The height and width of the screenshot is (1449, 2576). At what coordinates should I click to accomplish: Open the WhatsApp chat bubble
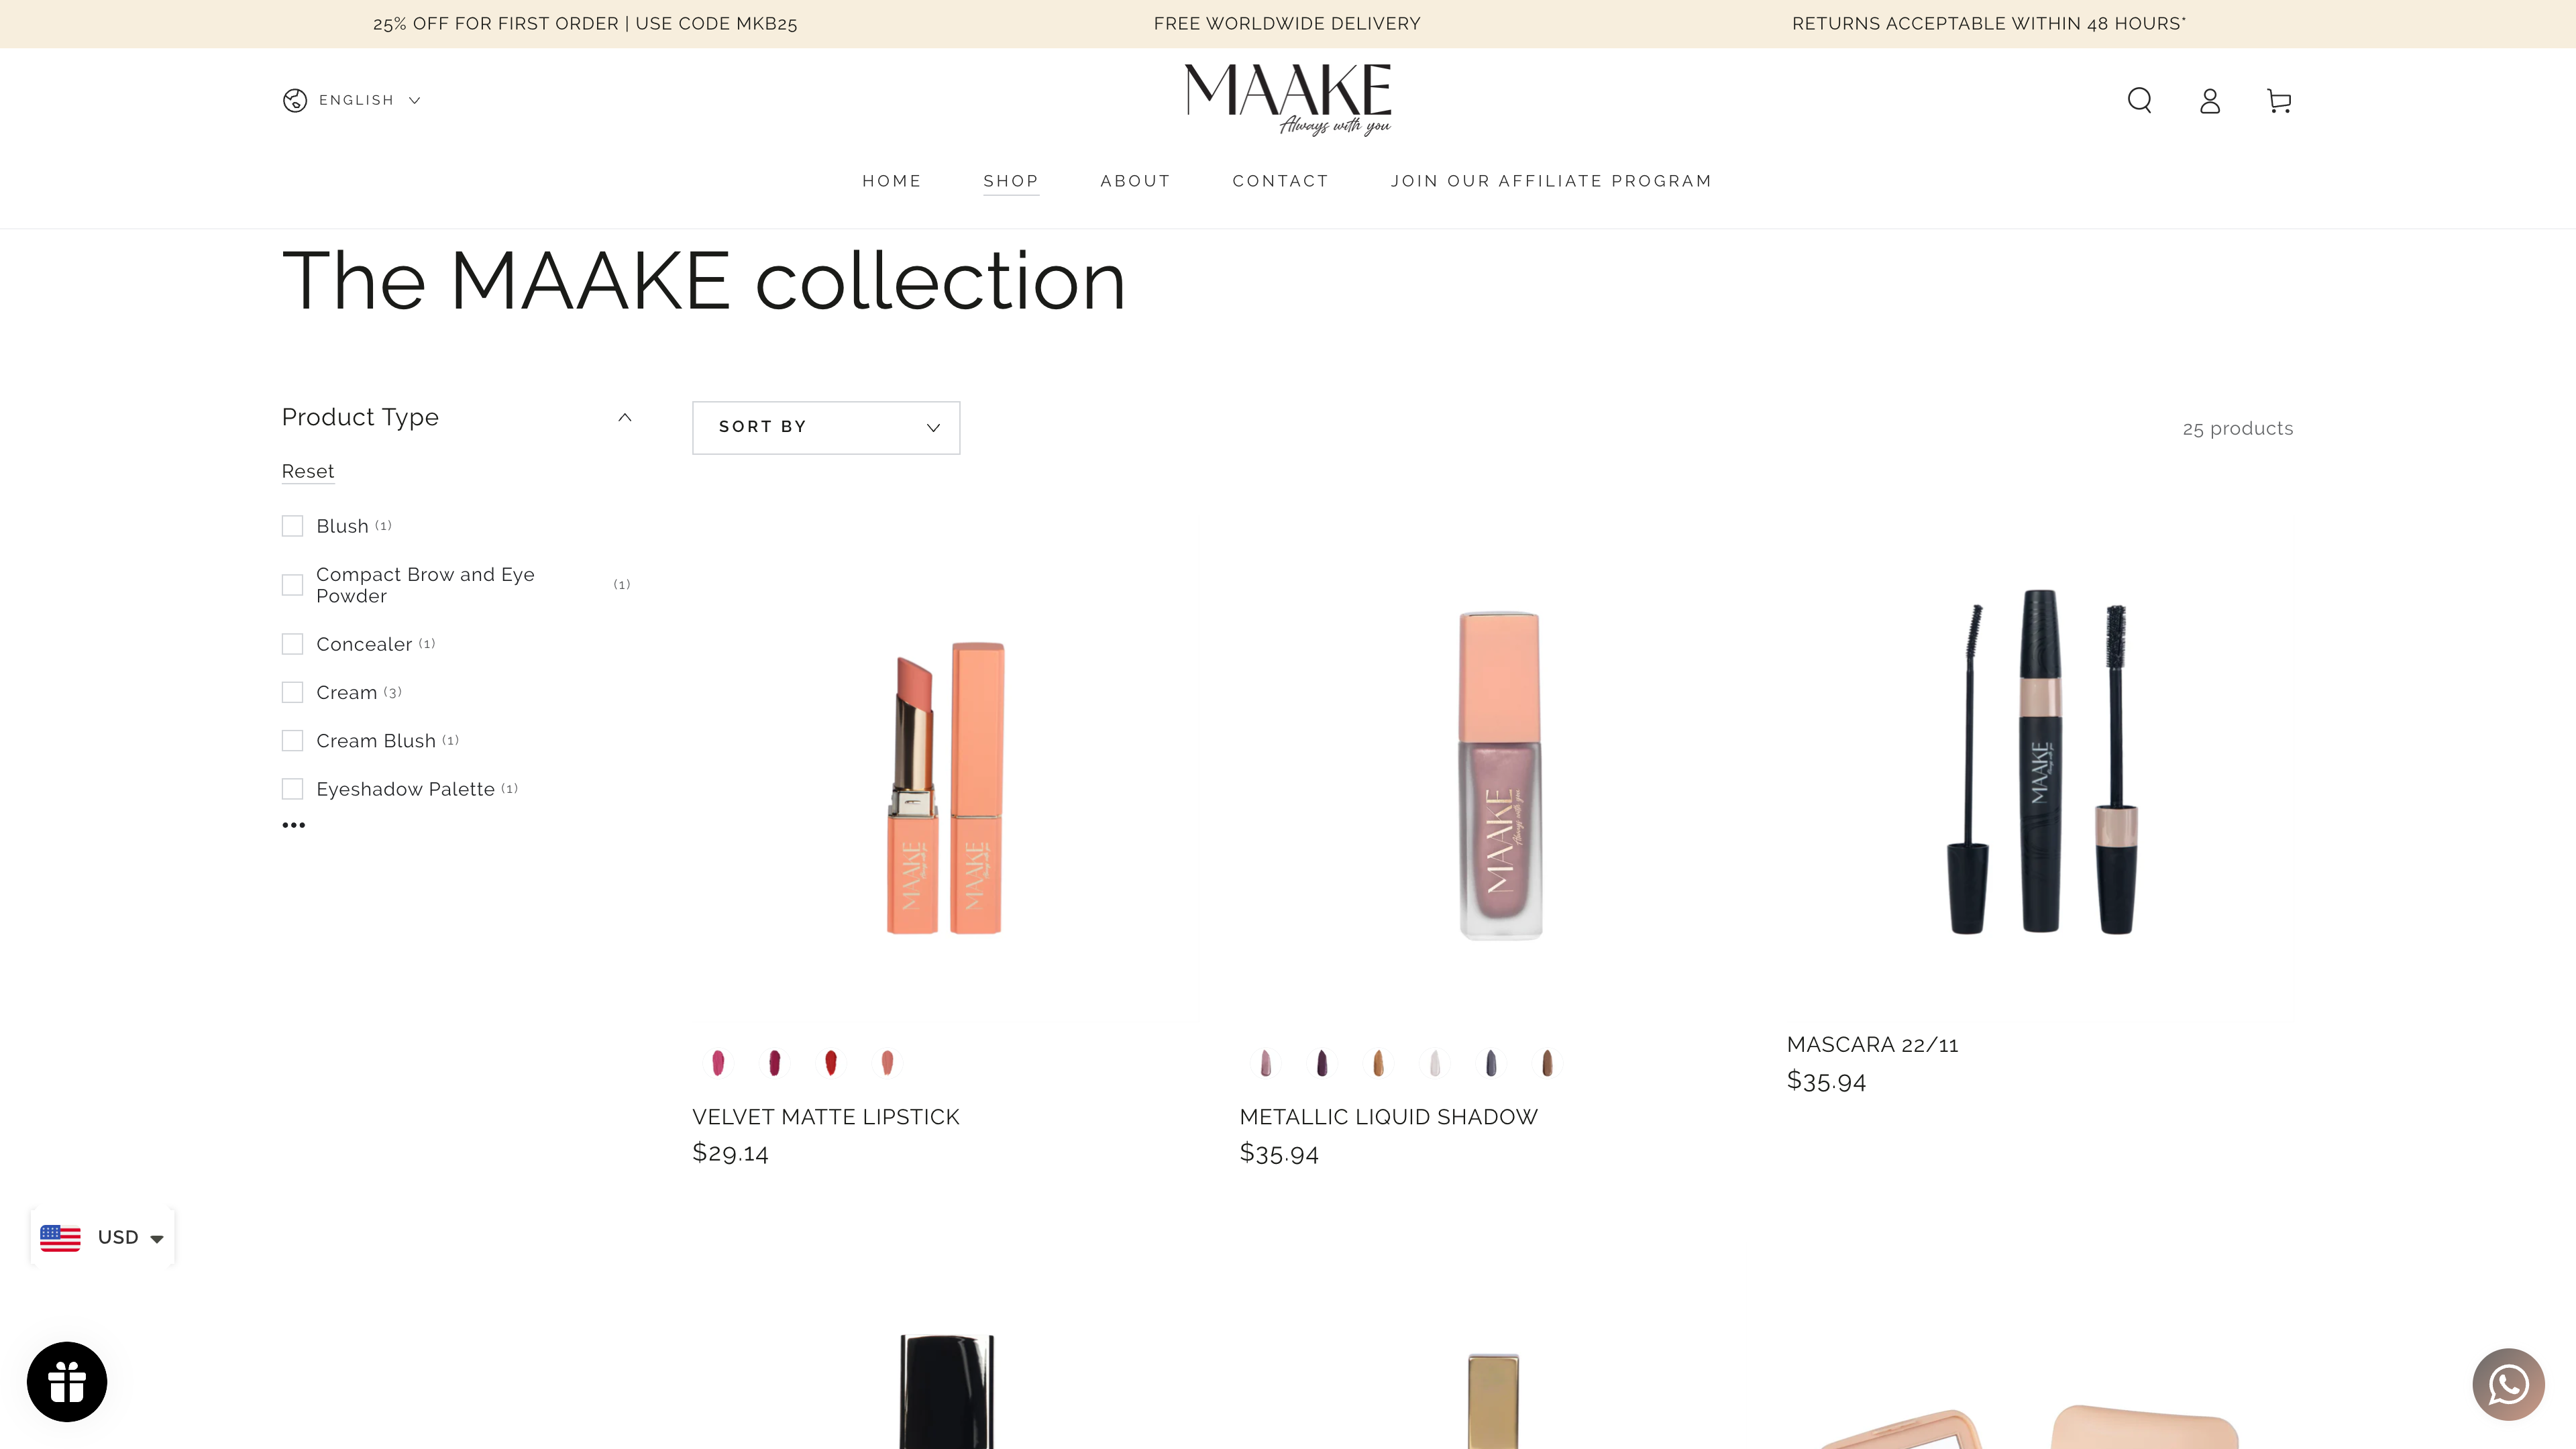(x=2508, y=1384)
